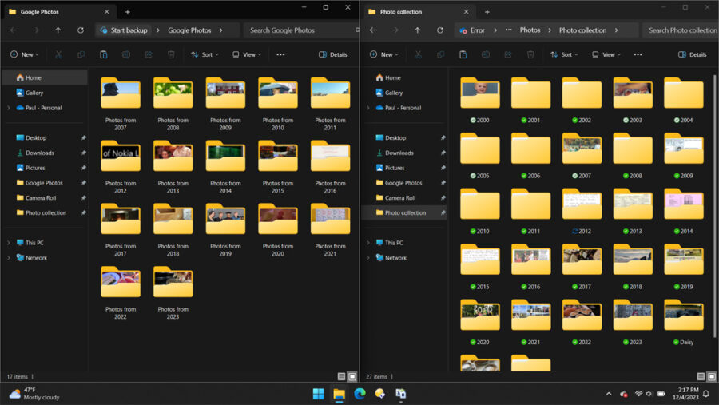Click Search Google Photos field

pyautogui.click(x=300, y=30)
